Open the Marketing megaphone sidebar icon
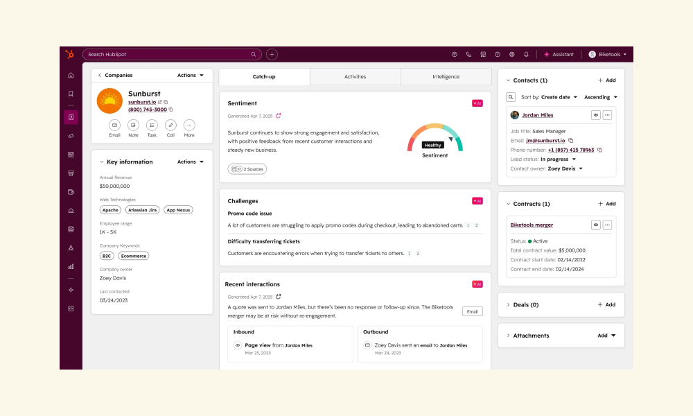The height and width of the screenshot is (416, 693). coord(71,136)
